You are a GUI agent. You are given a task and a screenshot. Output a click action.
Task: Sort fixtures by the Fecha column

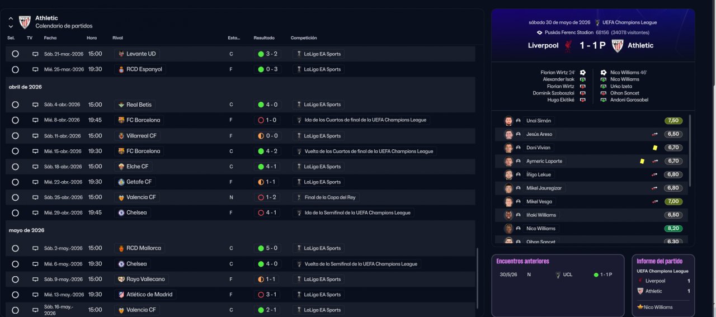tap(50, 38)
